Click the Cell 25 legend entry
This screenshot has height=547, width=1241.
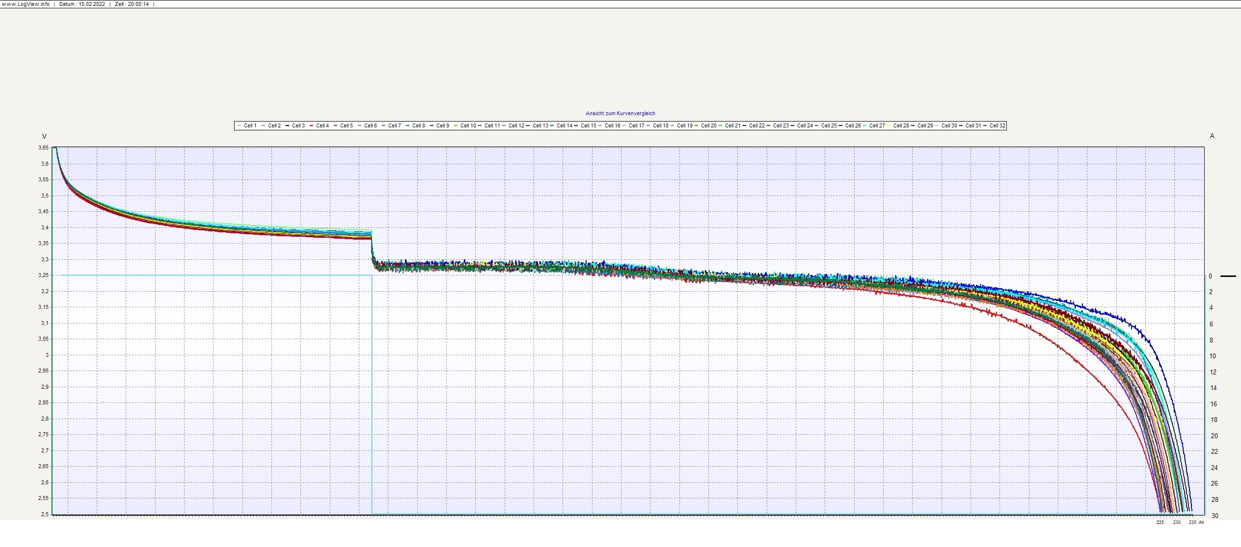click(x=829, y=126)
